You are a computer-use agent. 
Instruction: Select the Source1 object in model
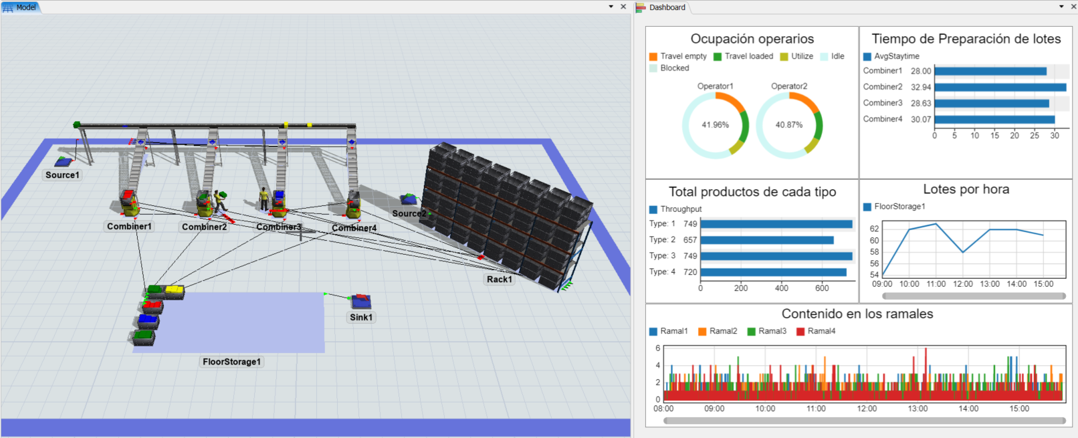point(64,162)
